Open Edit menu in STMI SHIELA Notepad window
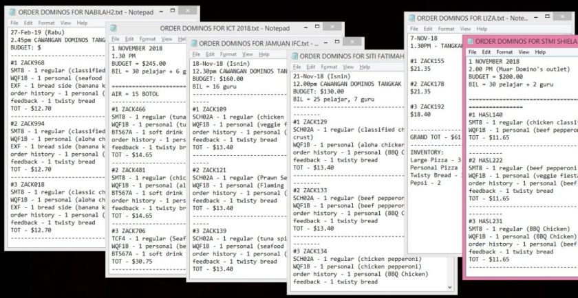The height and width of the screenshot is (298, 578). point(486,52)
